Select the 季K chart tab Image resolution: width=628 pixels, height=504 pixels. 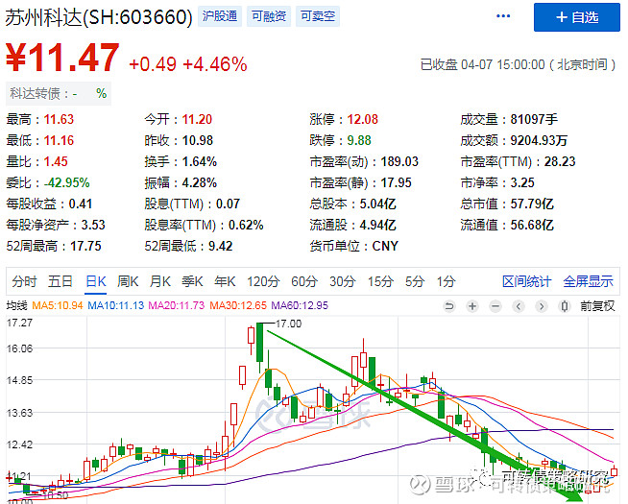[x=192, y=281]
